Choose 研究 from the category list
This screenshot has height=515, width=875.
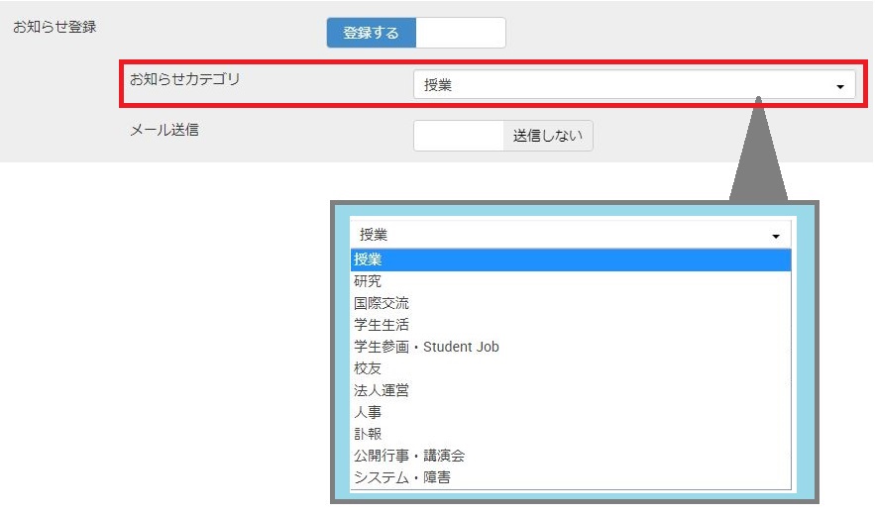click(x=571, y=281)
